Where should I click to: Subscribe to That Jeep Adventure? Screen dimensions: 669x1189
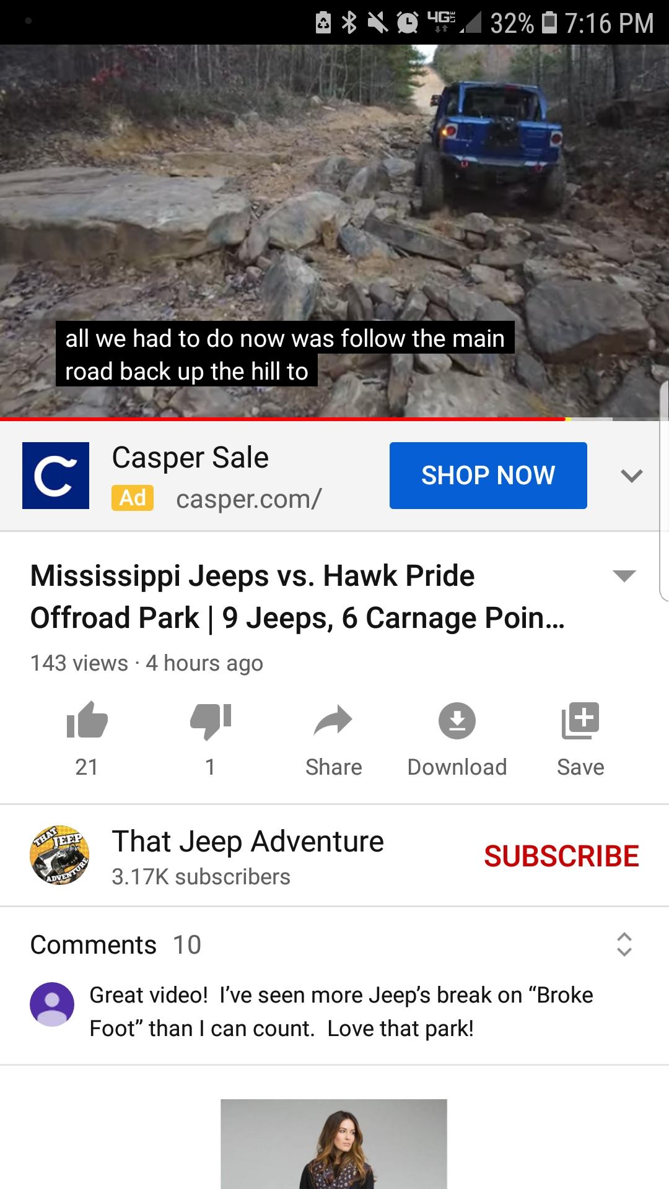click(x=561, y=856)
